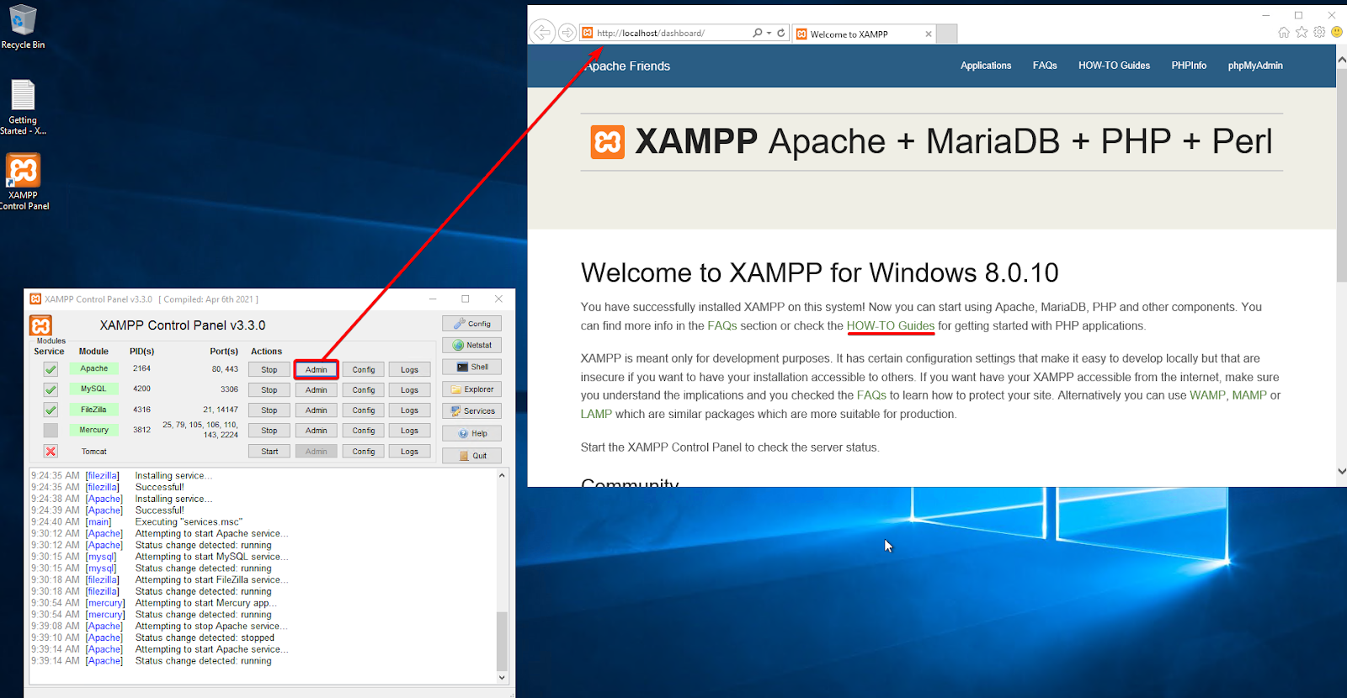Toggle the Apache service checkbox
This screenshot has width=1347, height=698.
(x=51, y=369)
